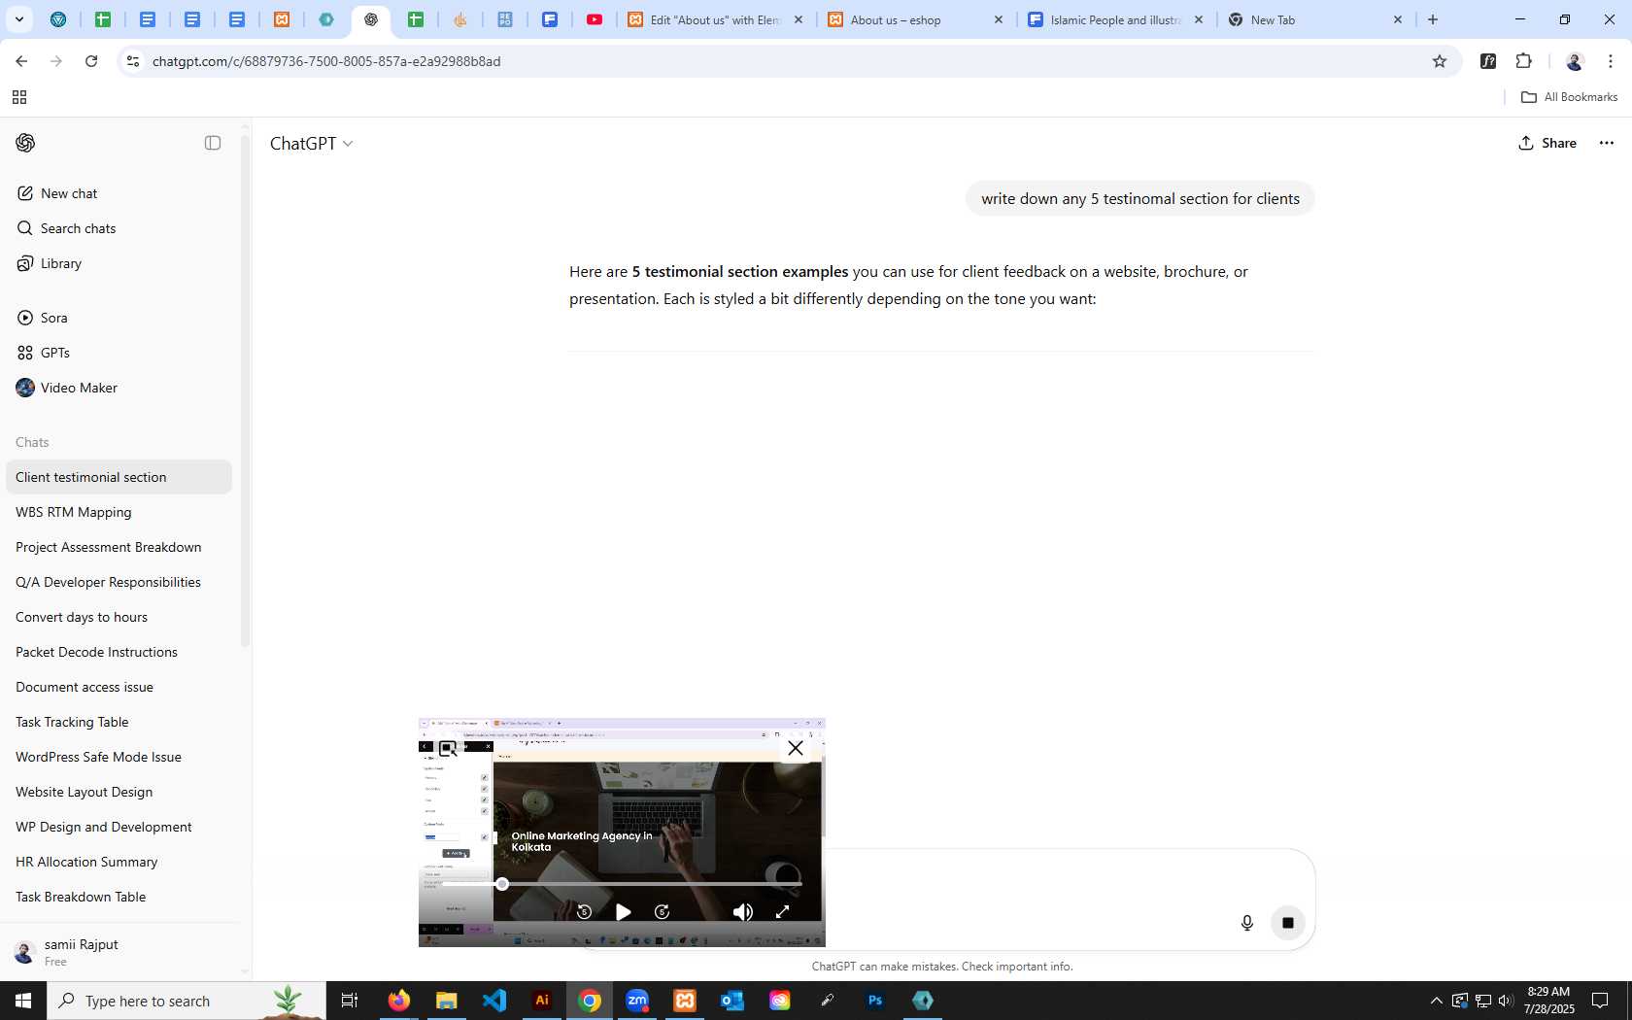Viewport: 1632px width, 1020px height.
Task: Skip forward in the picture-in-picture video
Action: click(663, 912)
